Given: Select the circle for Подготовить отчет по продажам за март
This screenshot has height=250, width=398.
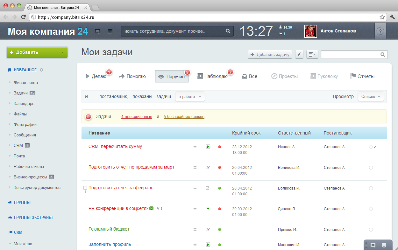Looking at the screenshot, I should coord(371,168).
